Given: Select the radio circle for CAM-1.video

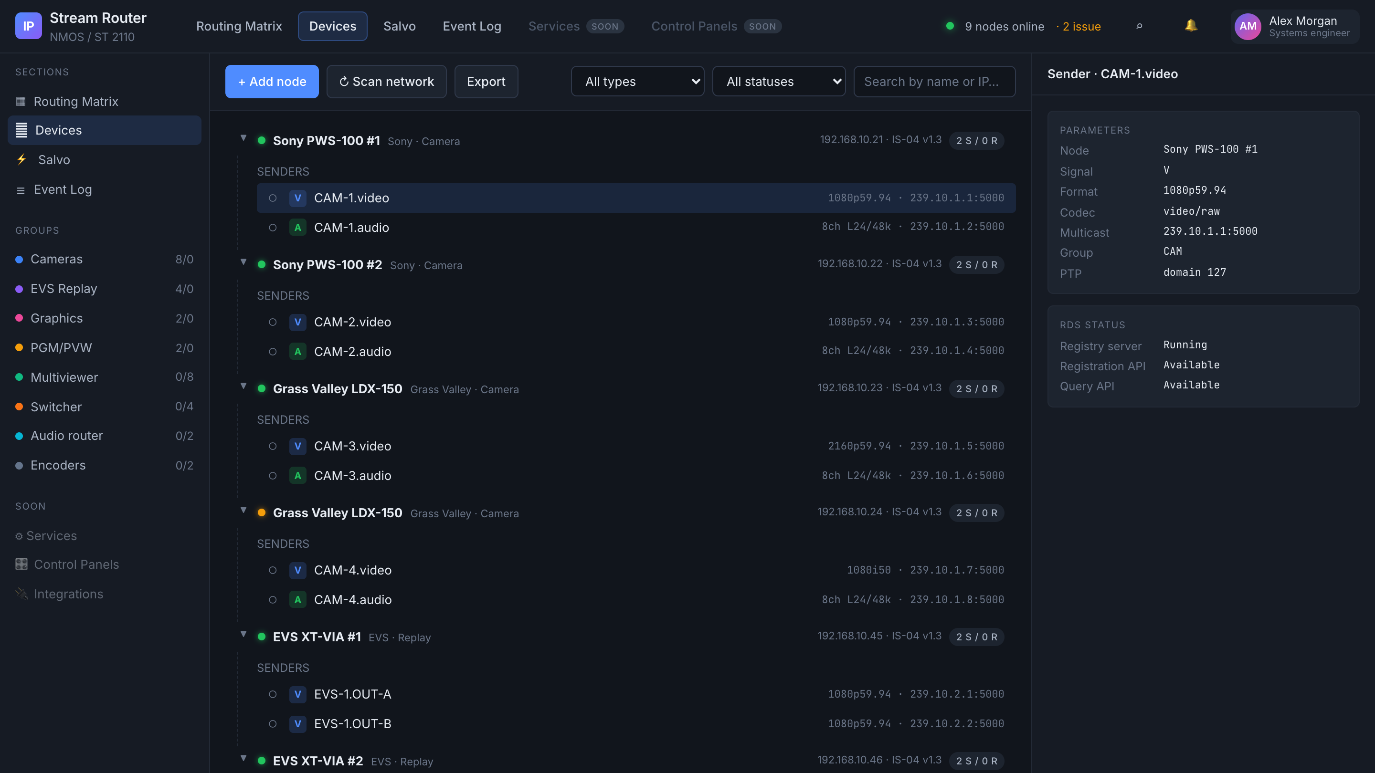Looking at the screenshot, I should (x=273, y=198).
